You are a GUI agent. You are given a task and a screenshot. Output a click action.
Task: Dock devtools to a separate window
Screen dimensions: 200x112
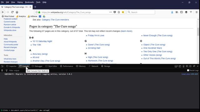[194, 66]
